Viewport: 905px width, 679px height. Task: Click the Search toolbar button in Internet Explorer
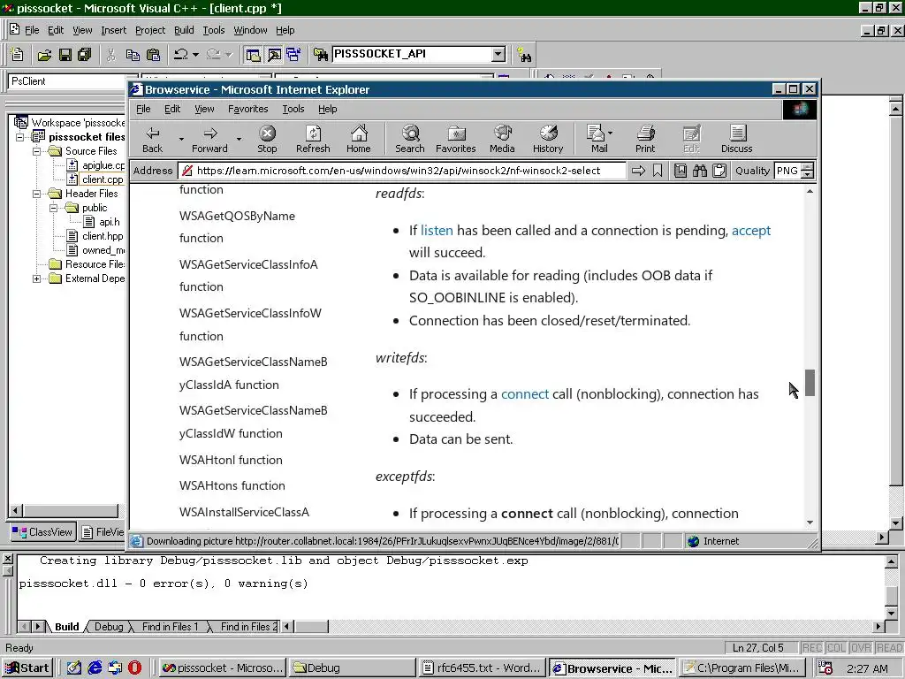(410, 140)
